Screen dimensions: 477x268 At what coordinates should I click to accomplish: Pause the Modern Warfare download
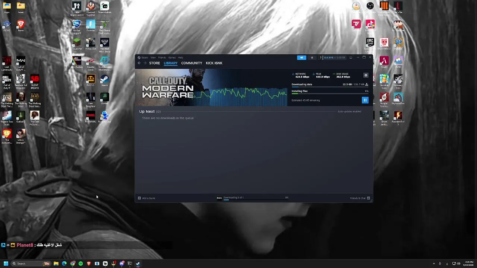(x=365, y=100)
